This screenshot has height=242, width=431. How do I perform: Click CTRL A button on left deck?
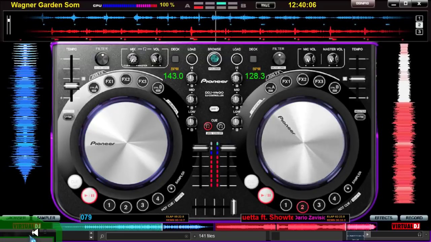coord(94,88)
